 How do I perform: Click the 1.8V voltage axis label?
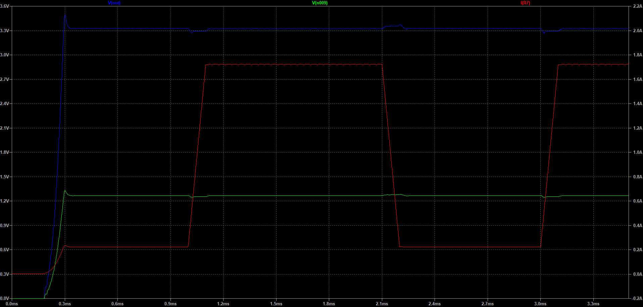pyautogui.click(x=5, y=152)
